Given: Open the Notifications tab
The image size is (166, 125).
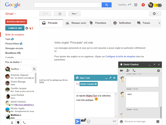Looking at the screenshot, I should pos(123,23).
